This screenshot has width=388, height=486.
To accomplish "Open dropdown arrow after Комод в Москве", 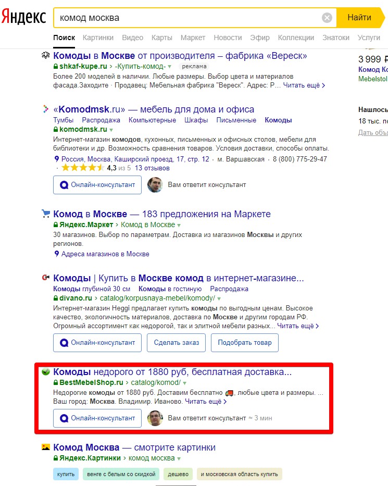I will pyautogui.click(x=179, y=226).
